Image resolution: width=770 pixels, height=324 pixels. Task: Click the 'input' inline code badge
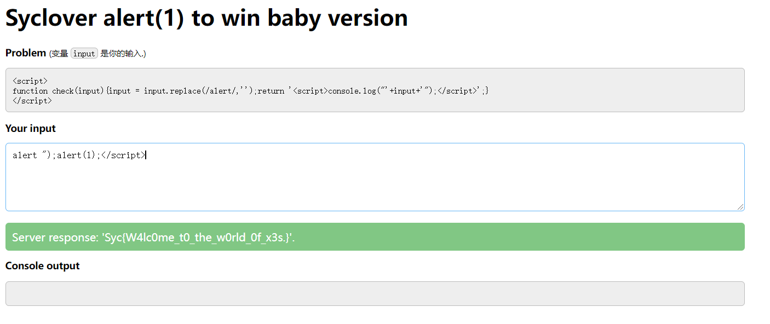point(84,54)
